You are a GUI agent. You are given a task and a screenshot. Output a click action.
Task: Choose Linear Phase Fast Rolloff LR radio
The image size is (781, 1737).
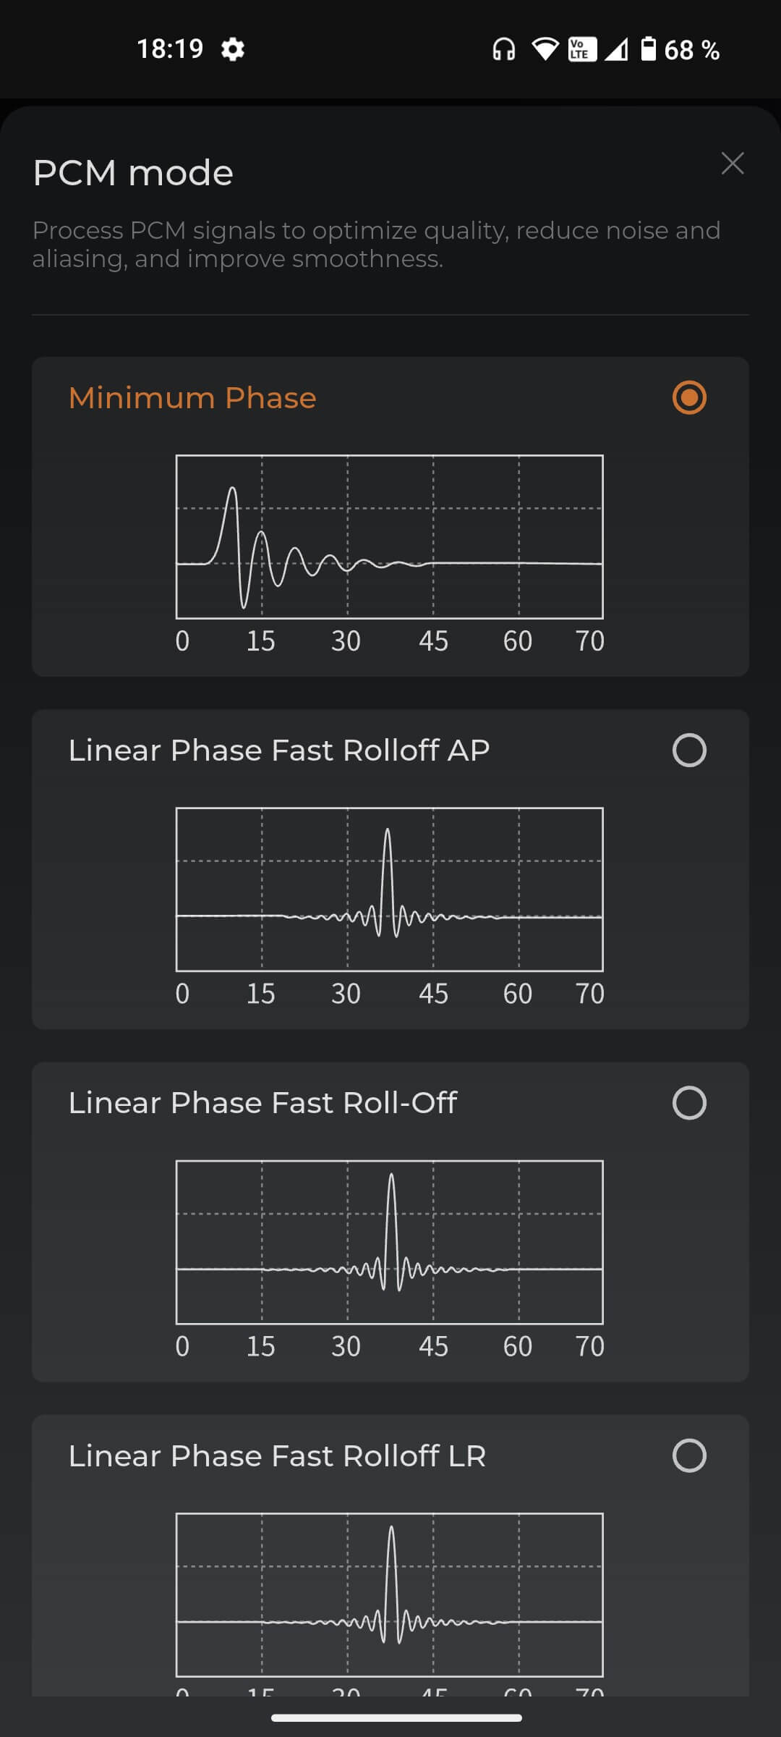[x=689, y=1455]
